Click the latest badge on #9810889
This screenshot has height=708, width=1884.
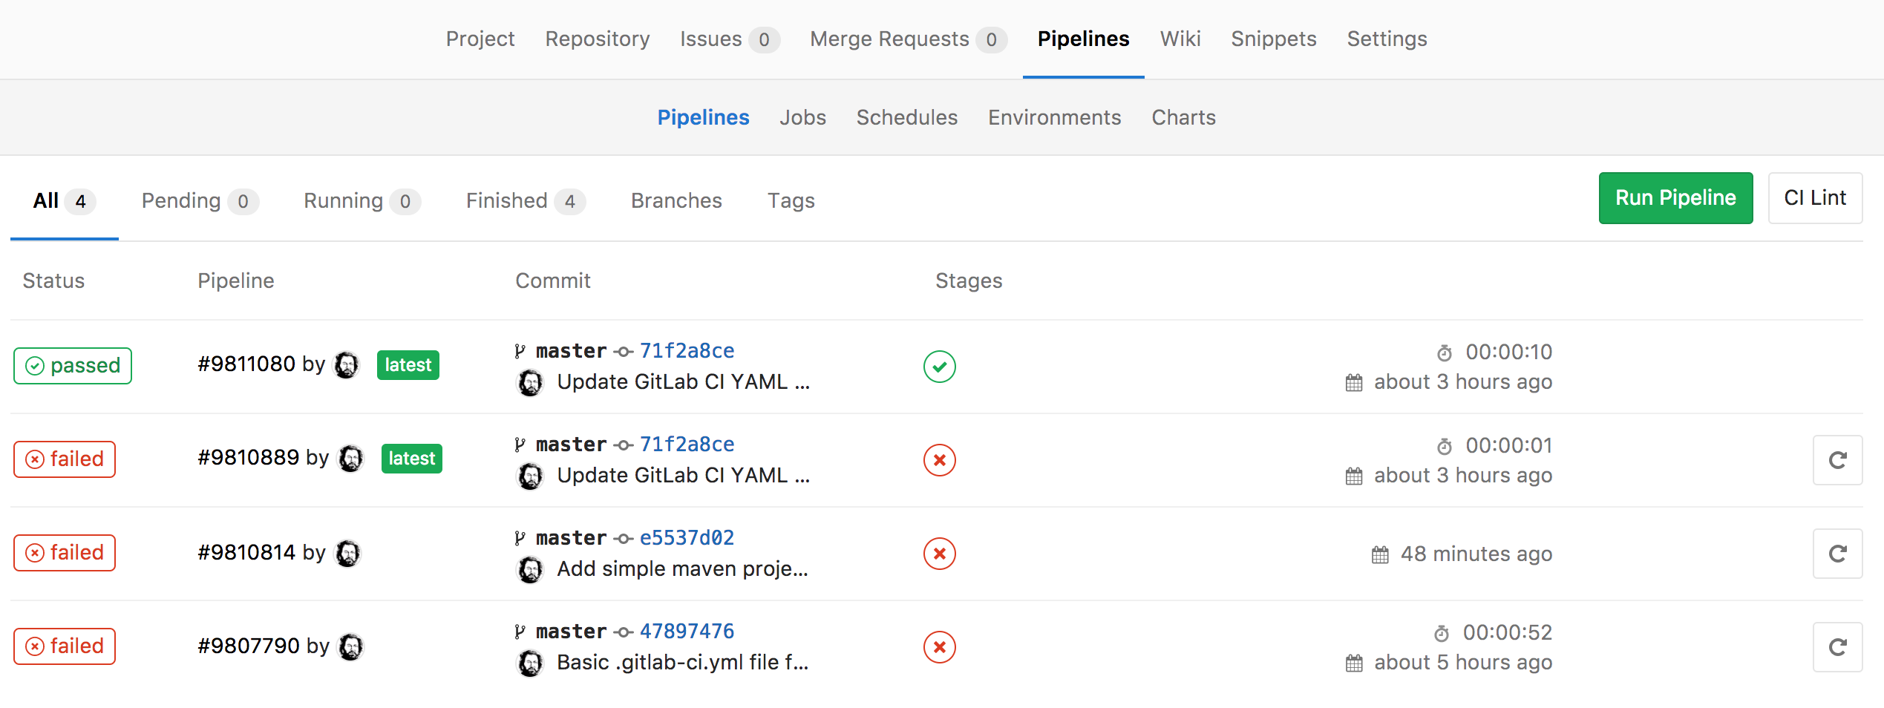411,459
